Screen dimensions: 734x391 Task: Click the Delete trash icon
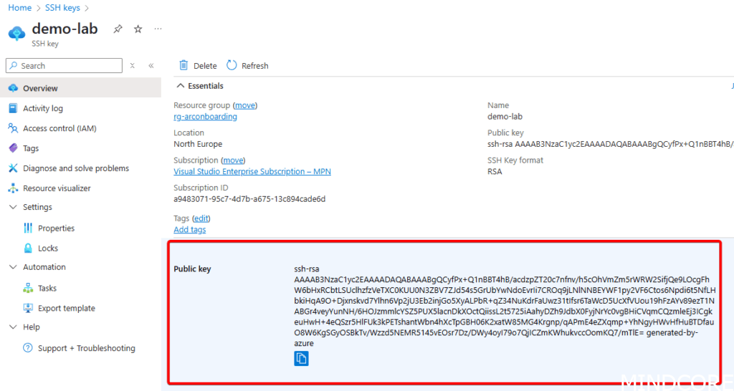184,65
